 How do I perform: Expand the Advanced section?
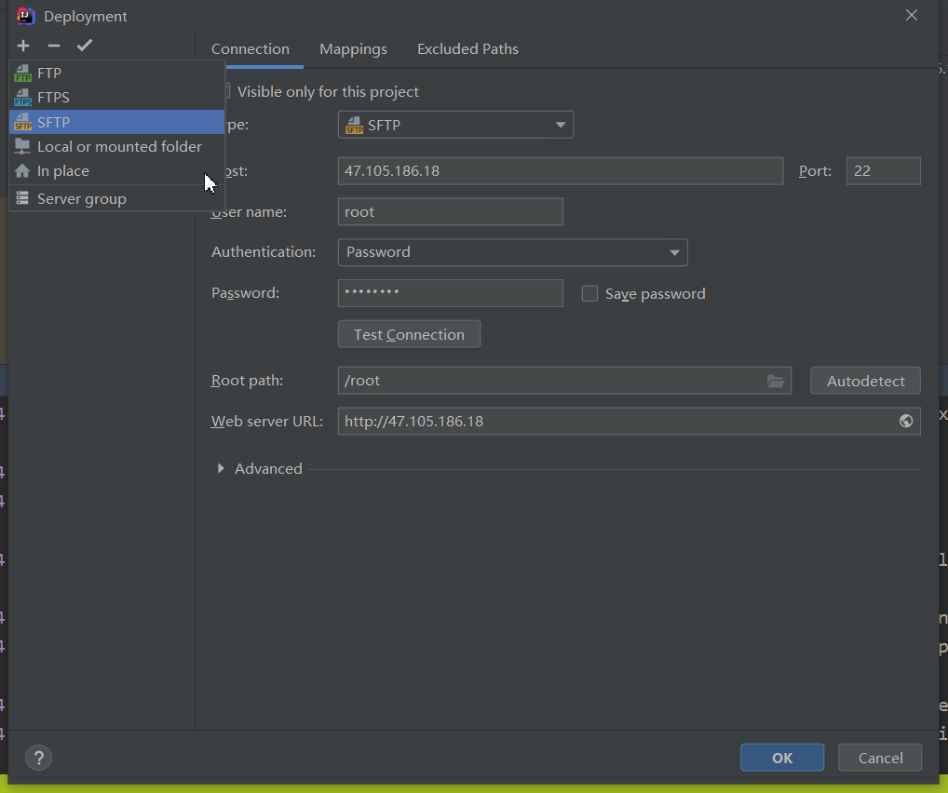pyautogui.click(x=221, y=468)
